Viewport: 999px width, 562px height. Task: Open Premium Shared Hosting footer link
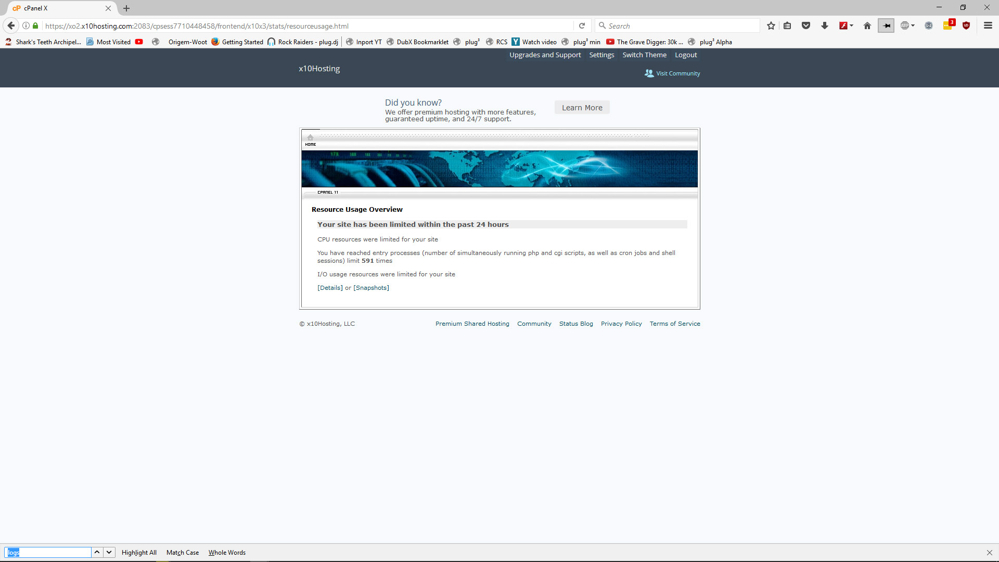pyautogui.click(x=472, y=324)
